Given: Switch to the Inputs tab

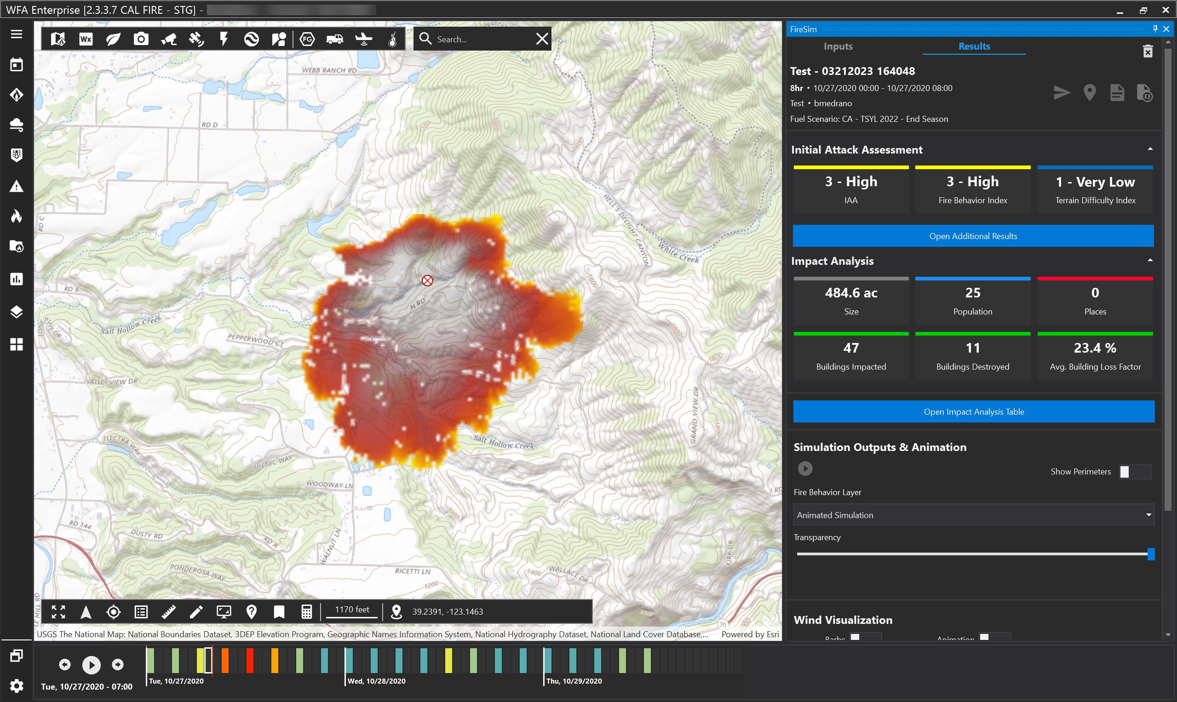Looking at the screenshot, I should click(838, 46).
